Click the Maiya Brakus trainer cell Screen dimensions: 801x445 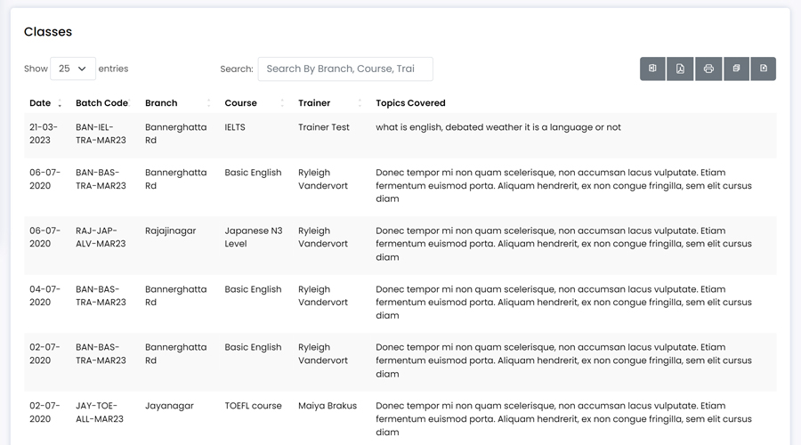(x=328, y=406)
